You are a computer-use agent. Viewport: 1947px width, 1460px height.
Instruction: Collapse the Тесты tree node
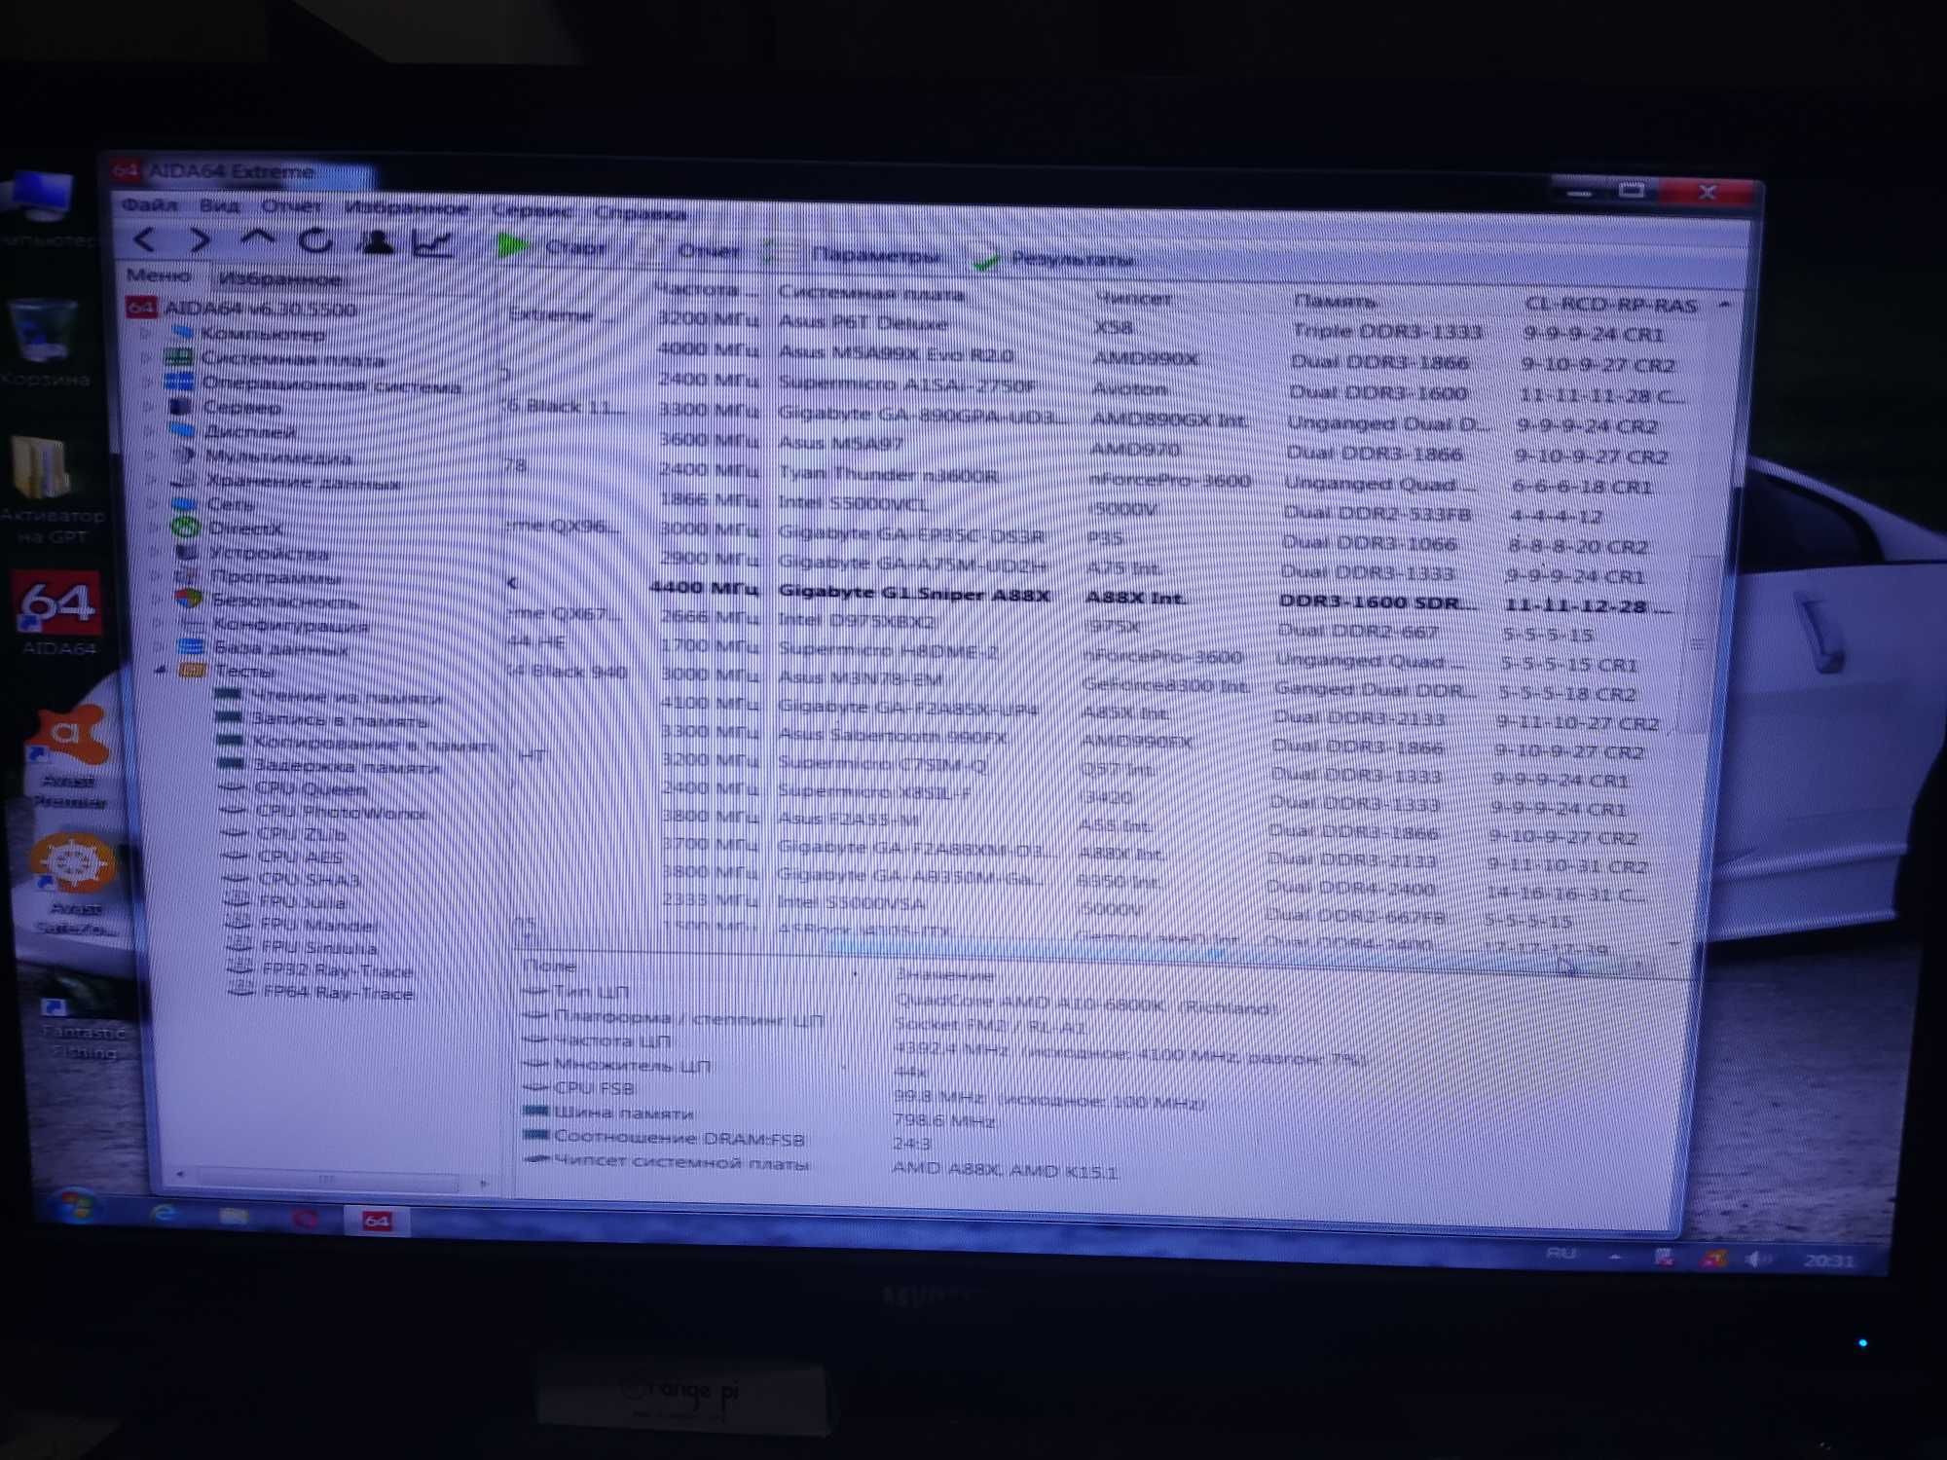(x=161, y=670)
